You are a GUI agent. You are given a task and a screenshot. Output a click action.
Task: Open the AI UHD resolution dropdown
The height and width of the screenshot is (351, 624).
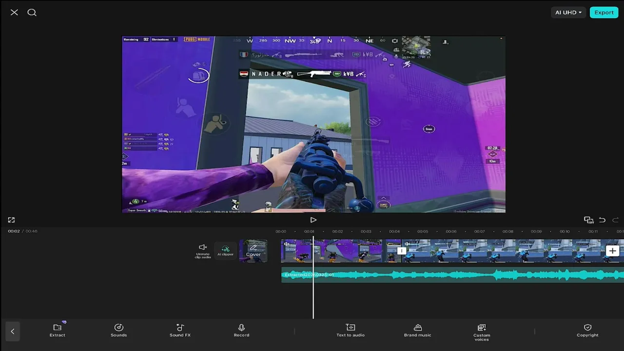[x=568, y=12]
